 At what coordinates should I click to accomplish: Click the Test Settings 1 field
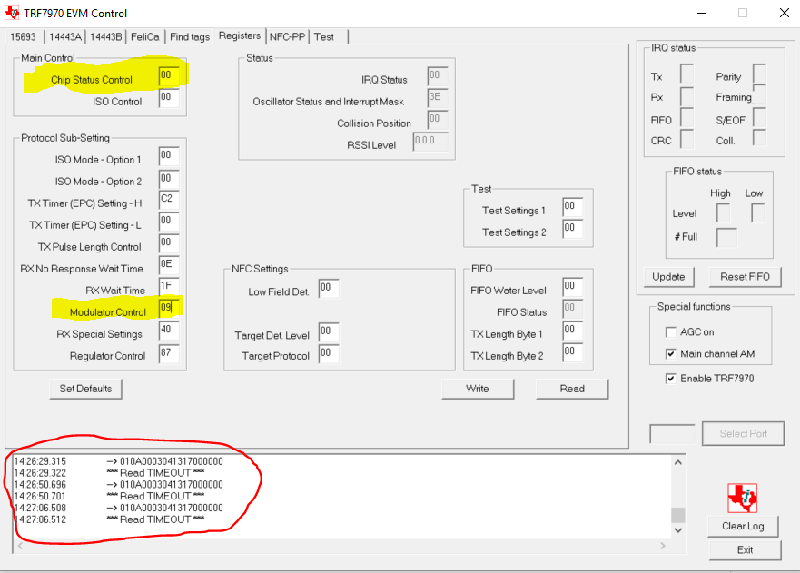coord(572,207)
